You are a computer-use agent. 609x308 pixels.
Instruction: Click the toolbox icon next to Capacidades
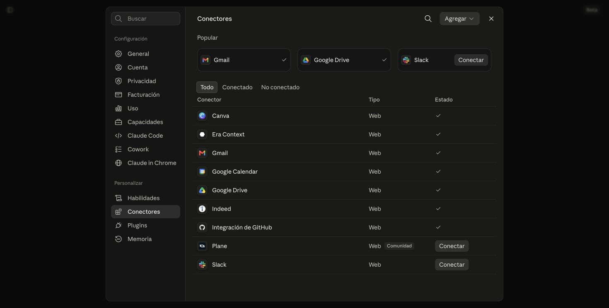click(x=118, y=122)
